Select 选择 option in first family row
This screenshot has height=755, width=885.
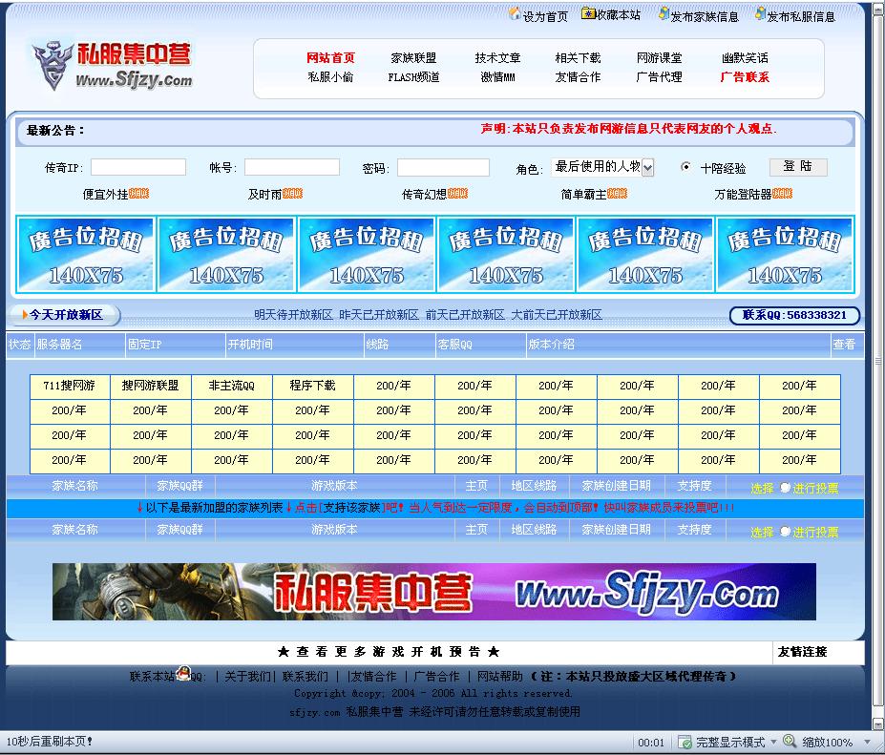pyautogui.click(x=762, y=486)
